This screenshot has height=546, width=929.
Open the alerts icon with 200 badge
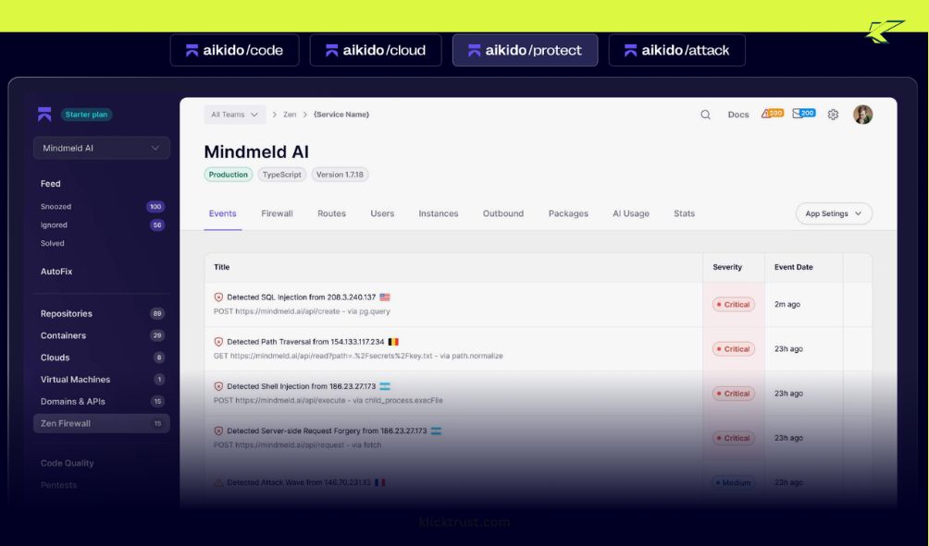click(x=772, y=114)
